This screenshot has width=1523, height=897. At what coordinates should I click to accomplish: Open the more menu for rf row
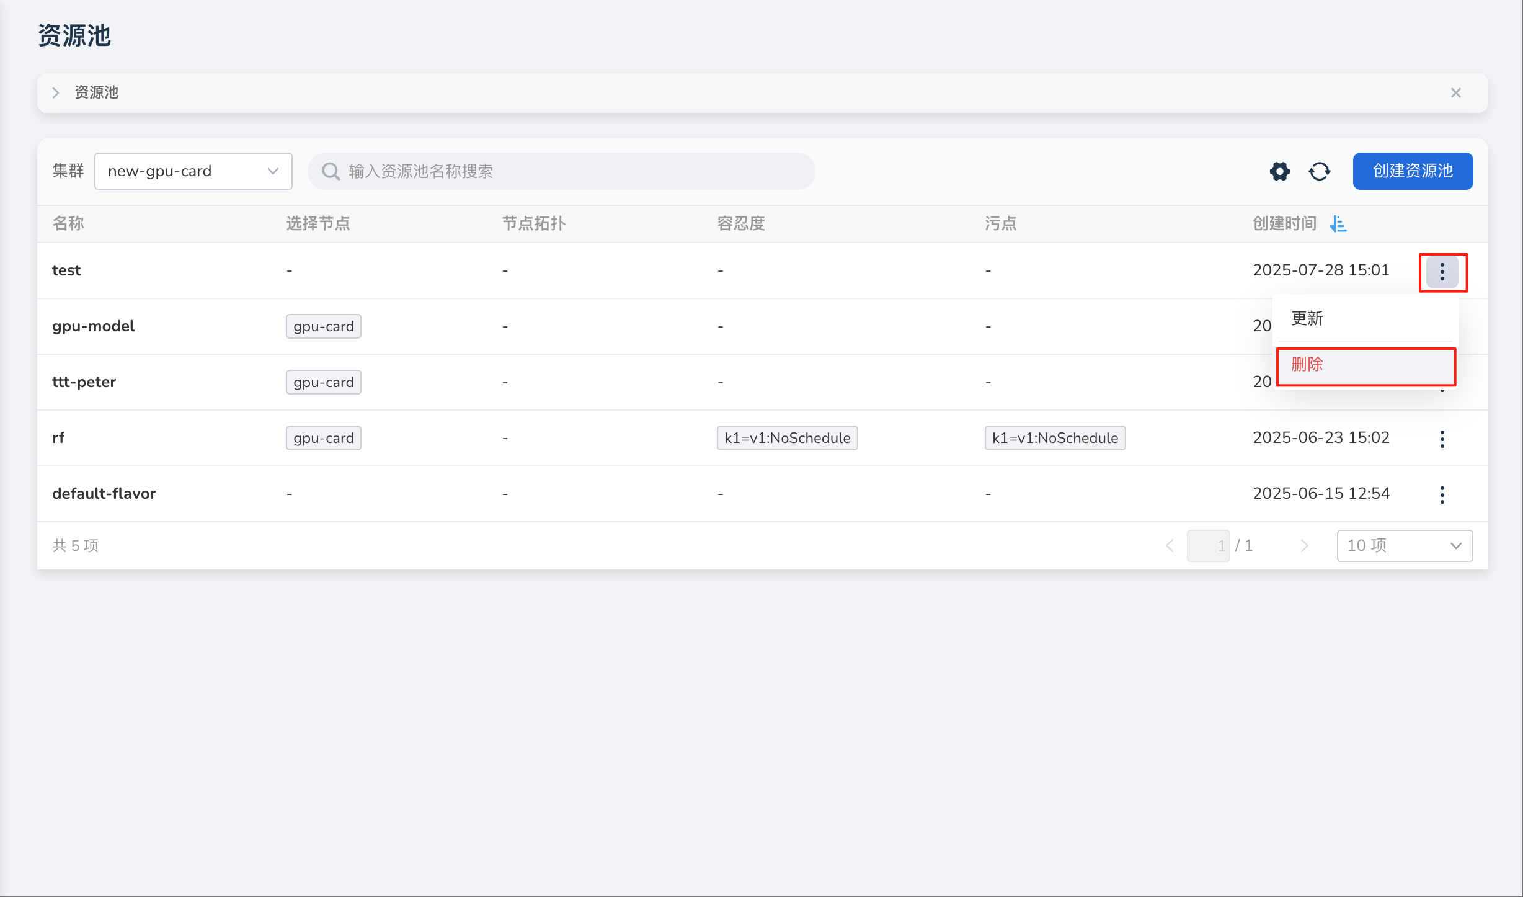(x=1442, y=439)
